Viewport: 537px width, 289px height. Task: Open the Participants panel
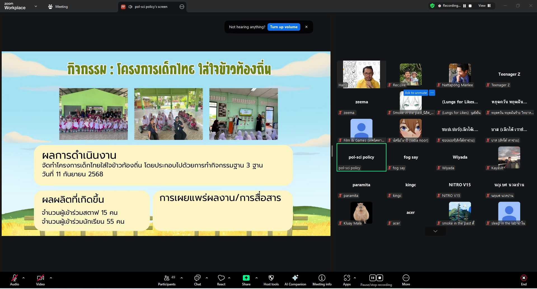[167, 280]
